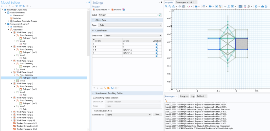Click the Print icon in Graphics toolbar
This screenshot has height=131, width=270.
tap(266, 6)
